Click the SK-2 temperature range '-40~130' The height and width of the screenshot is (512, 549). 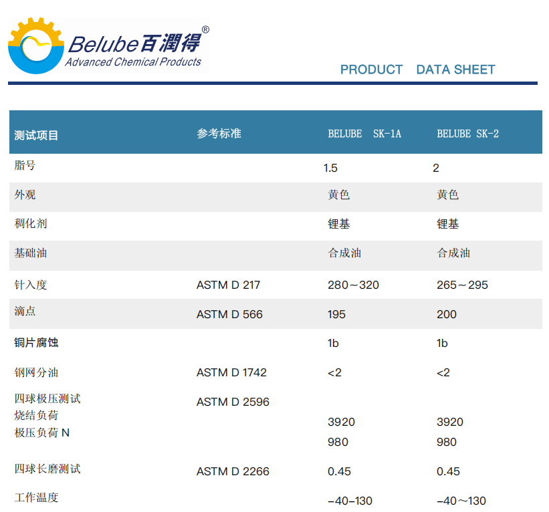pyautogui.click(x=461, y=501)
